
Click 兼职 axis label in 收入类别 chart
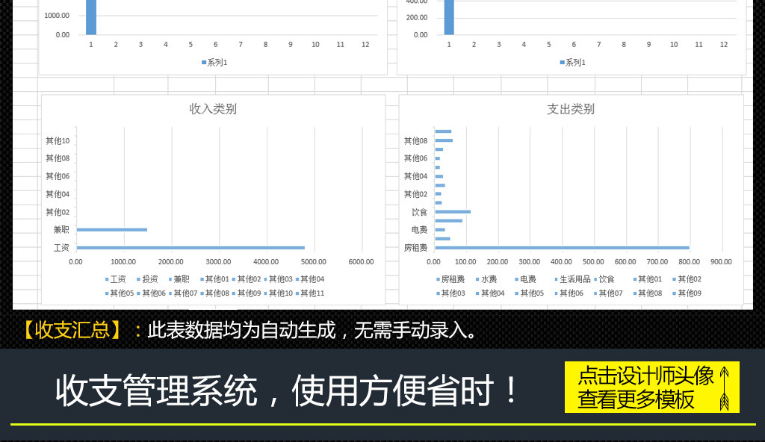point(61,230)
